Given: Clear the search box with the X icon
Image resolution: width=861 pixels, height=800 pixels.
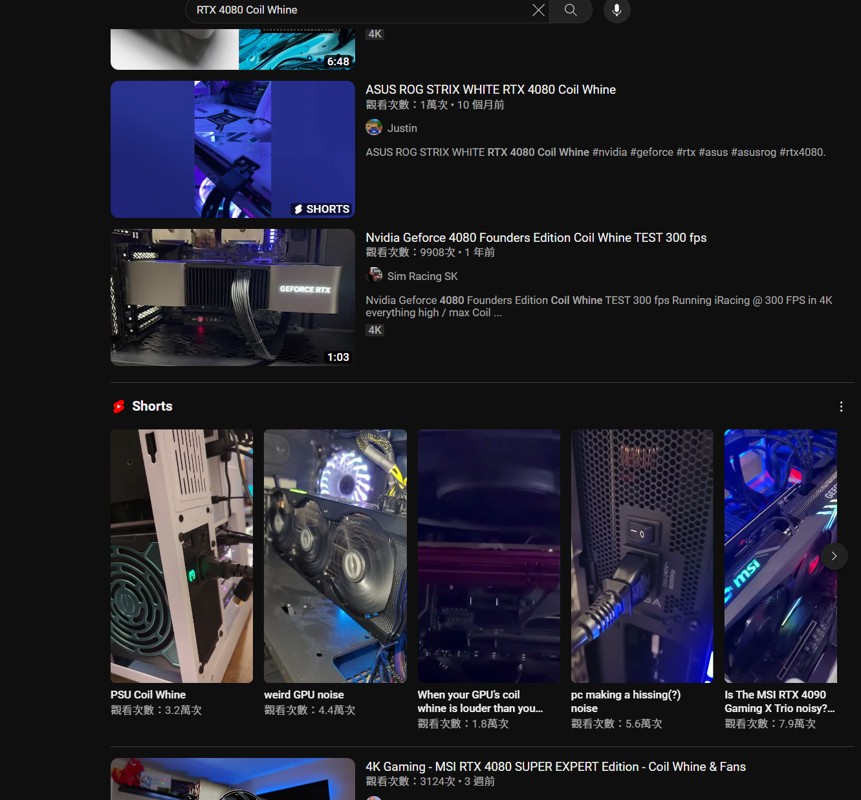Looking at the screenshot, I should coord(538,10).
